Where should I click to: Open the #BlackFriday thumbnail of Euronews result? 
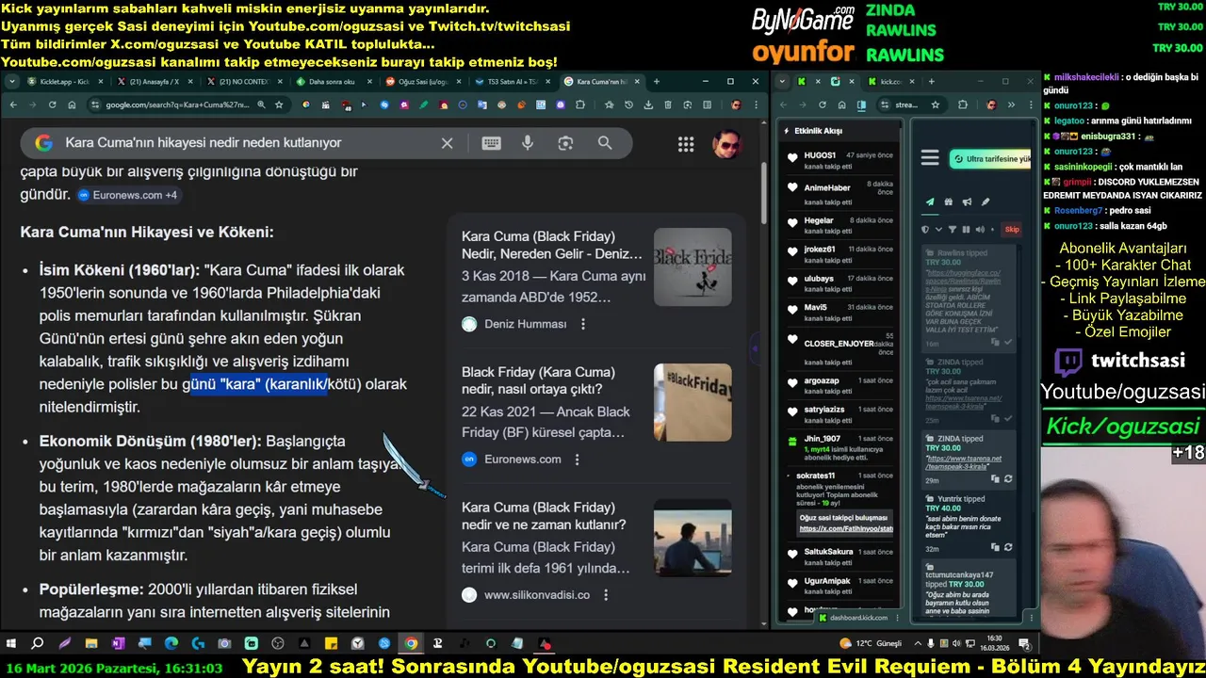coord(693,402)
